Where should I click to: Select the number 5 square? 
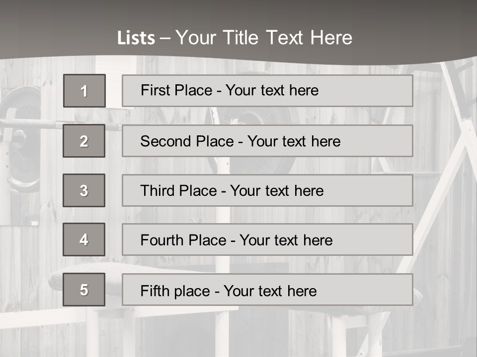pyautogui.click(x=84, y=290)
